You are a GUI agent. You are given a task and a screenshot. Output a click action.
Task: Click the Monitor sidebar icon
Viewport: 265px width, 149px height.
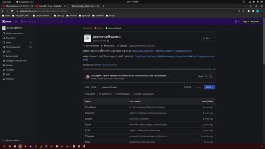4,65
